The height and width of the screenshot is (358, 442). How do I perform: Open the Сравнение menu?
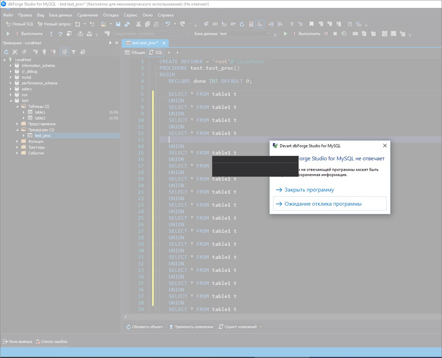click(x=88, y=15)
